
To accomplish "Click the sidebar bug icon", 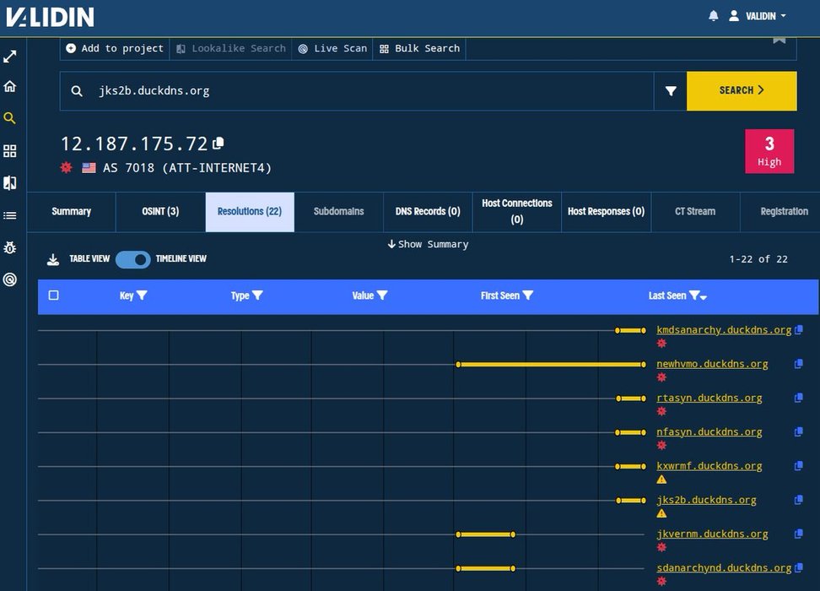I will click(10, 247).
